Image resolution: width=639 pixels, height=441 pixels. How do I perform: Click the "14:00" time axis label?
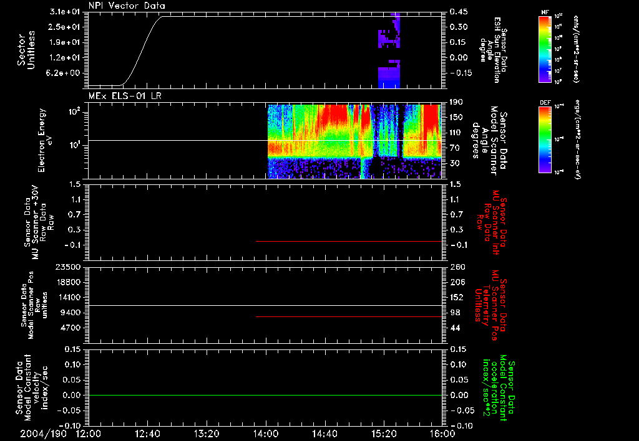tap(266, 434)
